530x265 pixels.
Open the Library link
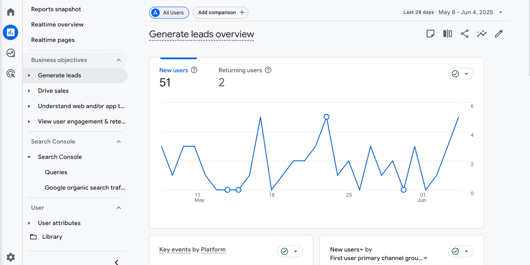click(52, 237)
